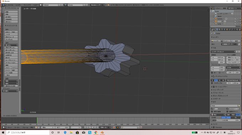Select RGBA color mode button
The height and width of the screenshot is (135, 242).
click(x=238, y=115)
